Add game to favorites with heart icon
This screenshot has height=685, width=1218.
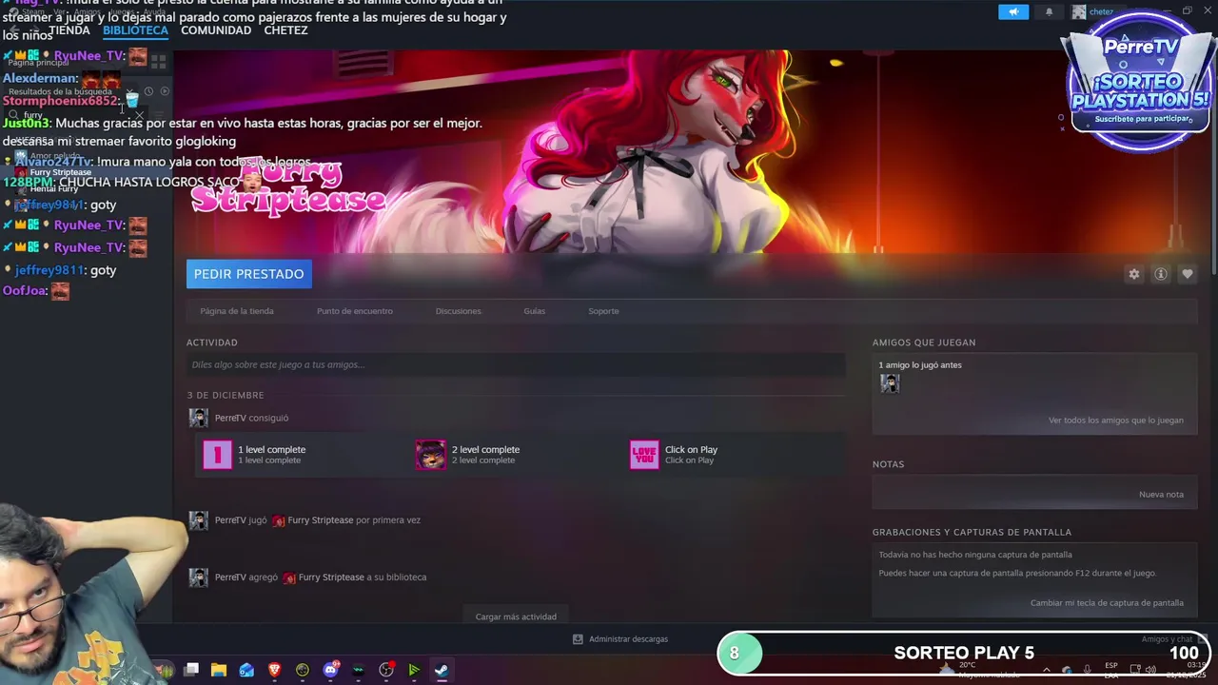[x=1187, y=274]
